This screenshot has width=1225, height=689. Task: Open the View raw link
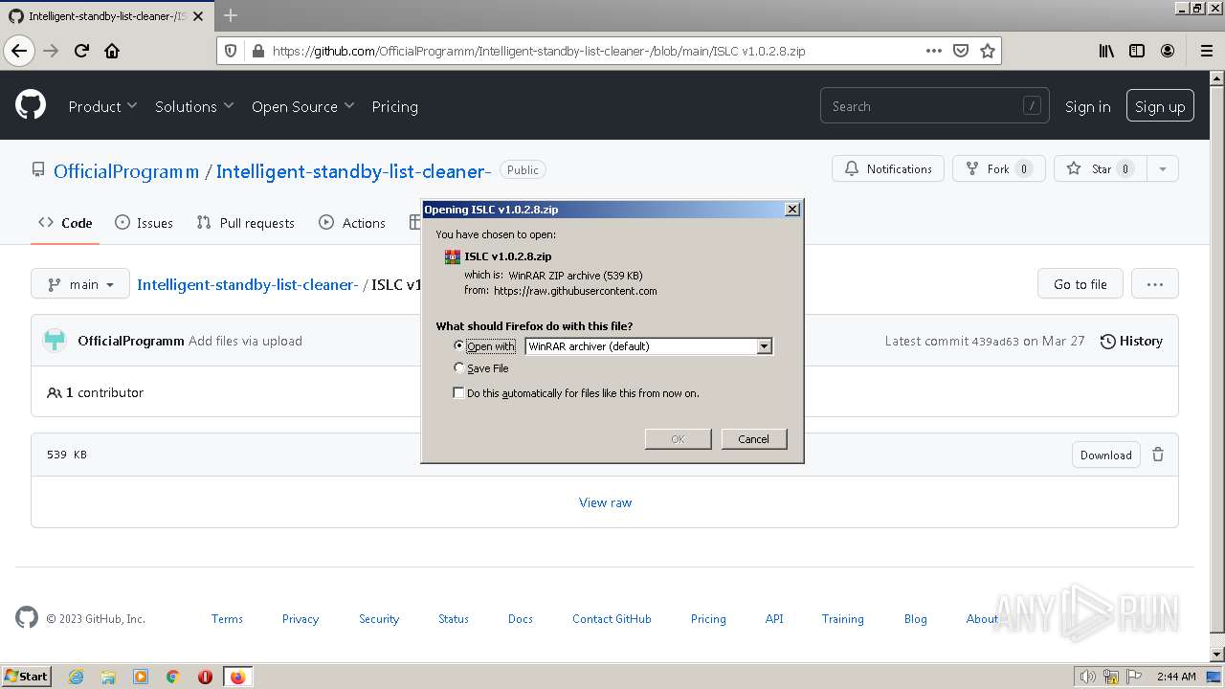click(605, 502)
